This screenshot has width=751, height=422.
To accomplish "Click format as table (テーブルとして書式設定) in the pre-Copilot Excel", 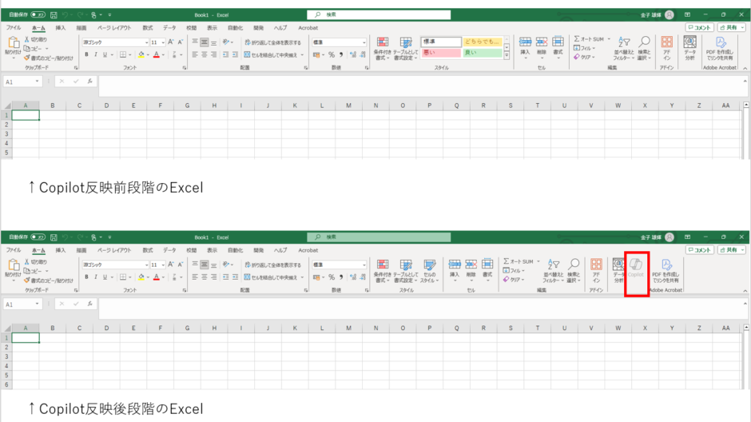I will pos(406,49).
